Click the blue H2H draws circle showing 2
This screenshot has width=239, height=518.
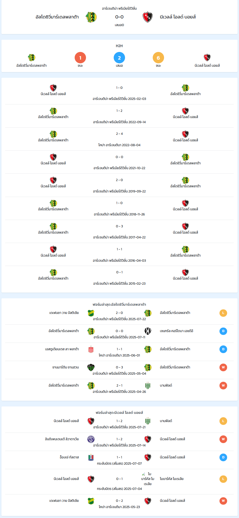point(119,58)
